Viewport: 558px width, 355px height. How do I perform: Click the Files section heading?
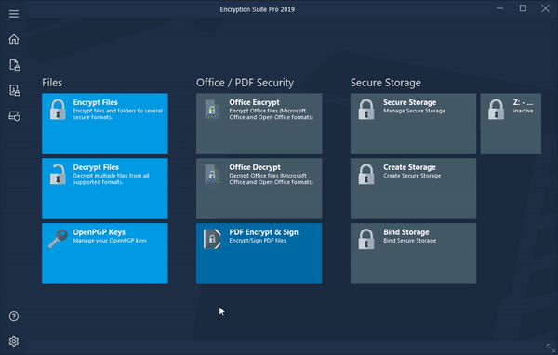point(52,83)
